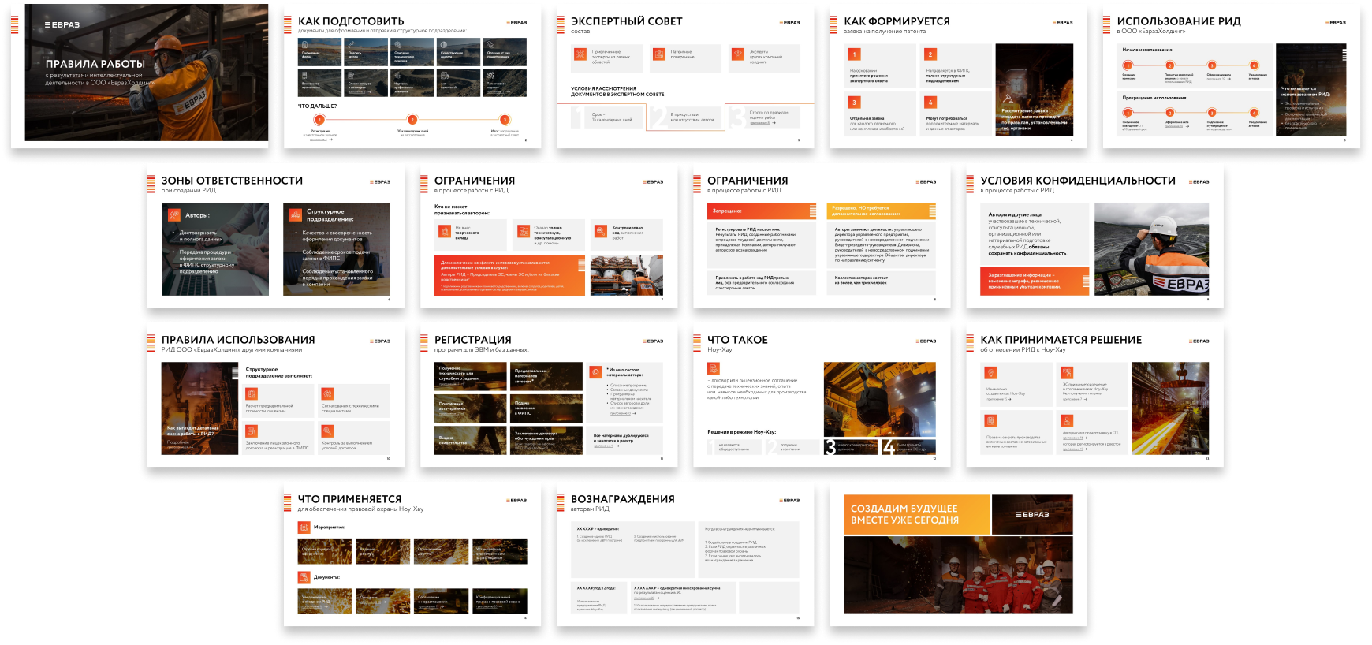Click the second timeline circle under 'ЧТО ДАЛЬШЕ?'
This screenshot has height=645, width=1372.
[x=412, y=120]
